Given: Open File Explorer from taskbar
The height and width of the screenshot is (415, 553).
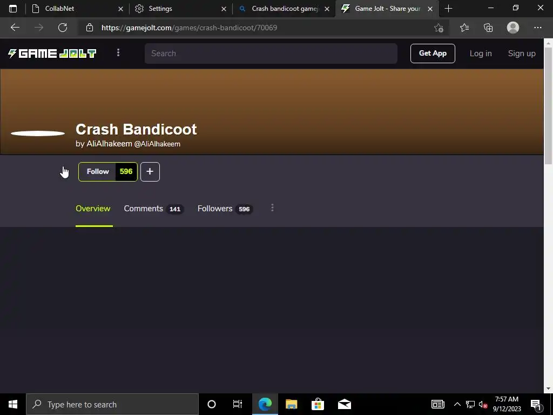Looking at the screenshot, I should point(291,404).
